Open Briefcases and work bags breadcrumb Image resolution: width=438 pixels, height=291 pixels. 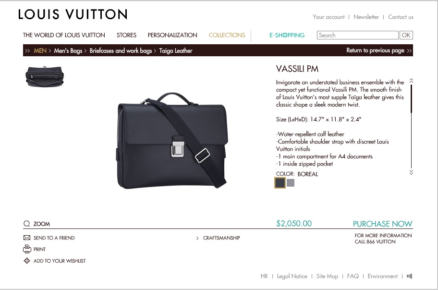click(x=121, y=51)
